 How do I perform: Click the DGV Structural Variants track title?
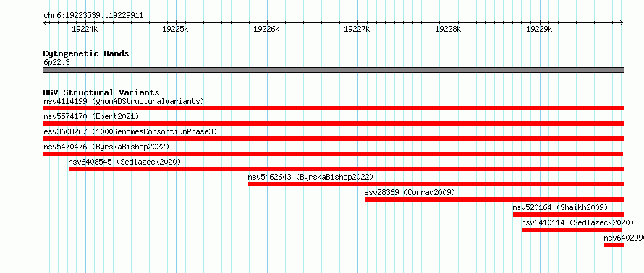click(x=101, y=92)
